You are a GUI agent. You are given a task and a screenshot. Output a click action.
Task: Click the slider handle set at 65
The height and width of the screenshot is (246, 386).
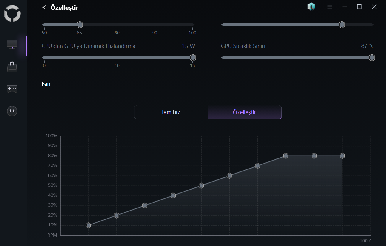[80, 25]
